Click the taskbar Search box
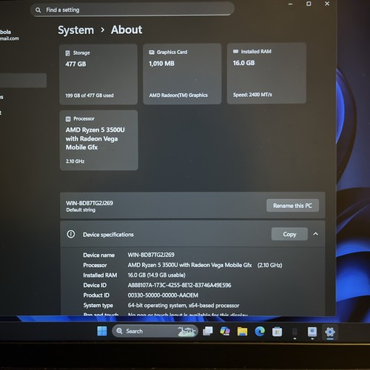The image size is (370, 370). pos(155,331)
